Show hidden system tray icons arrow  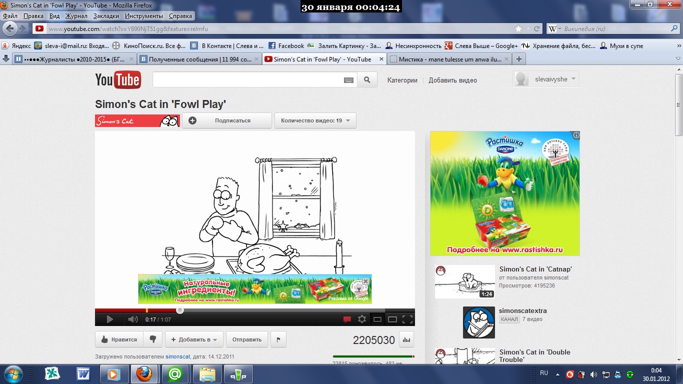click(x=558, y=373)
